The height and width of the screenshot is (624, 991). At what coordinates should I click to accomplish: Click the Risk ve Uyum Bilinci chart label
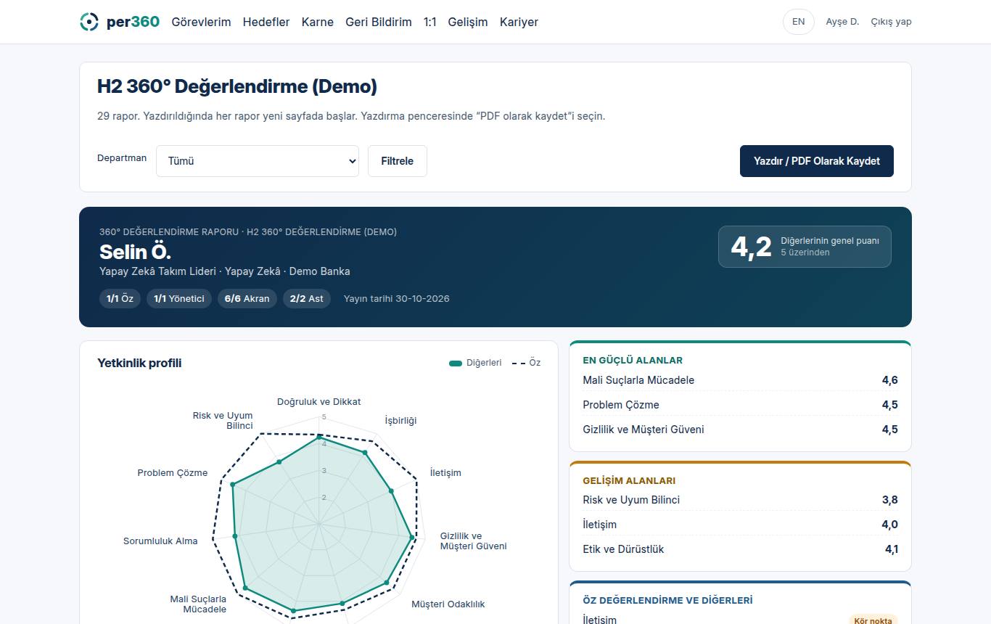223,421
